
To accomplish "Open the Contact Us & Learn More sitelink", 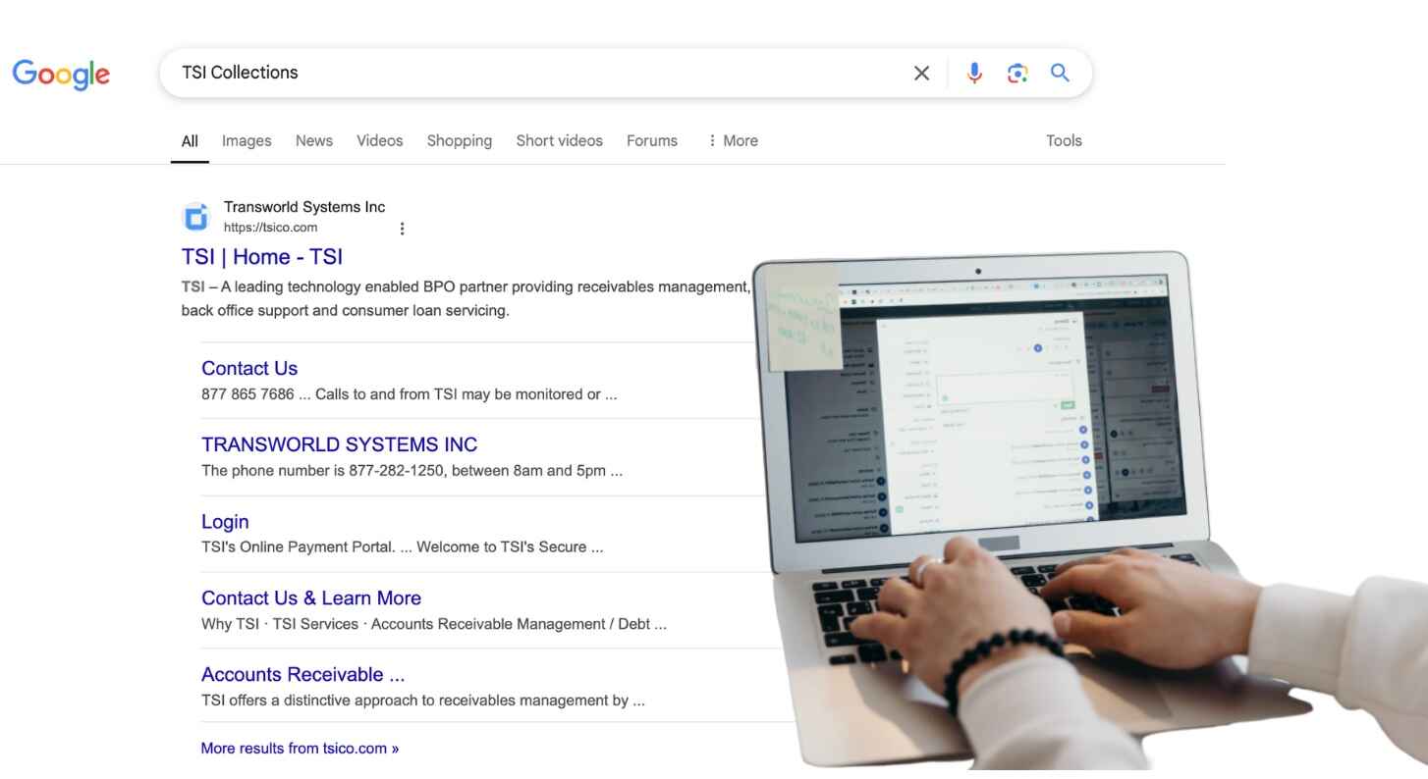I will click(x=311, y=598).
